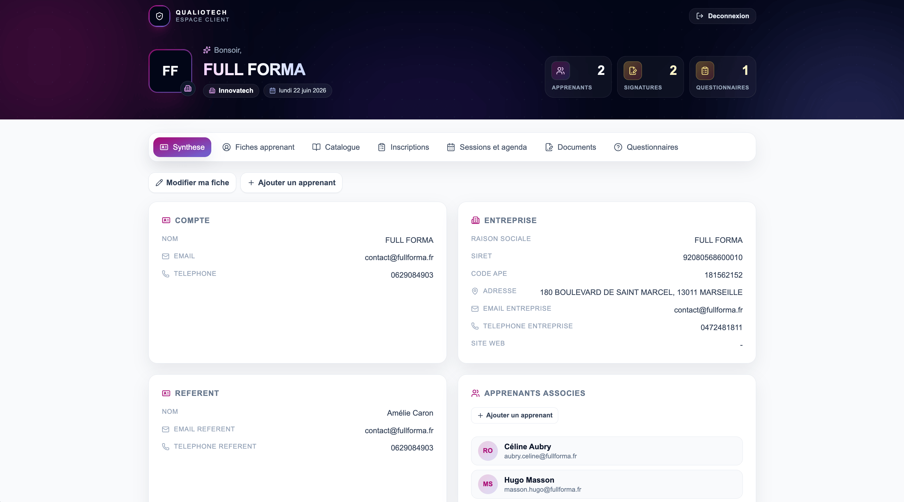Select the Documents tab
This screenshot has height=502, width=904.
(571, 147)
